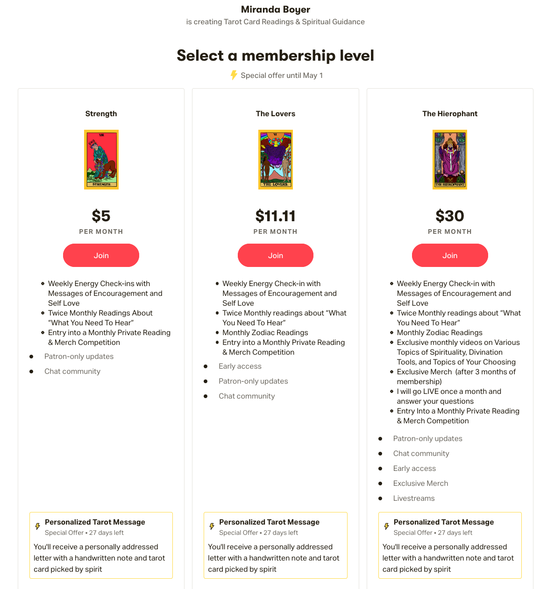Click lightning icon in Strength tier offer box
This screenshot has height=589, width=547.
point(38,526)
